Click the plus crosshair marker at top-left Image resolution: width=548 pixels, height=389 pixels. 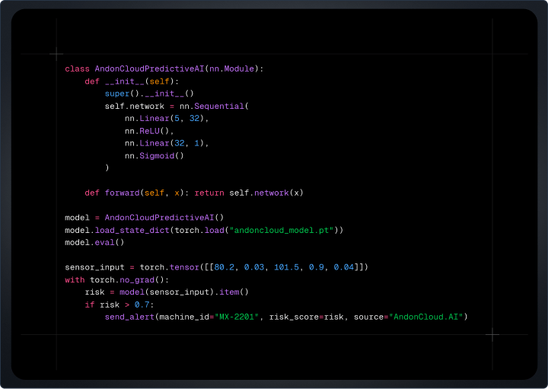tap(56, 54)
